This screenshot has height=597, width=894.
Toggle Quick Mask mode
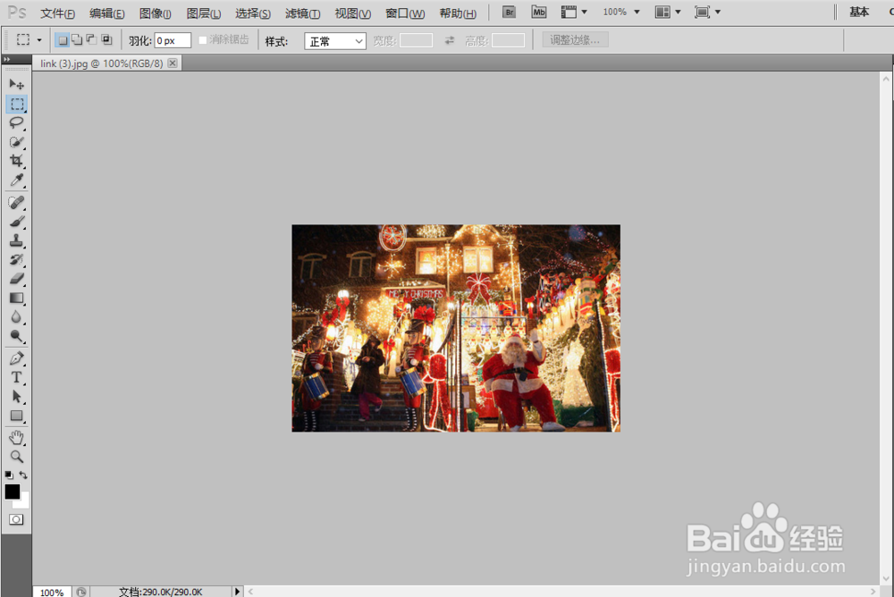pyautogui.click(x=16, y=519)
